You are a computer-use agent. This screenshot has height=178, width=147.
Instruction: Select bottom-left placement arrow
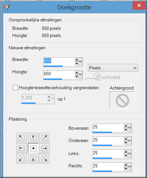[22, 159]
